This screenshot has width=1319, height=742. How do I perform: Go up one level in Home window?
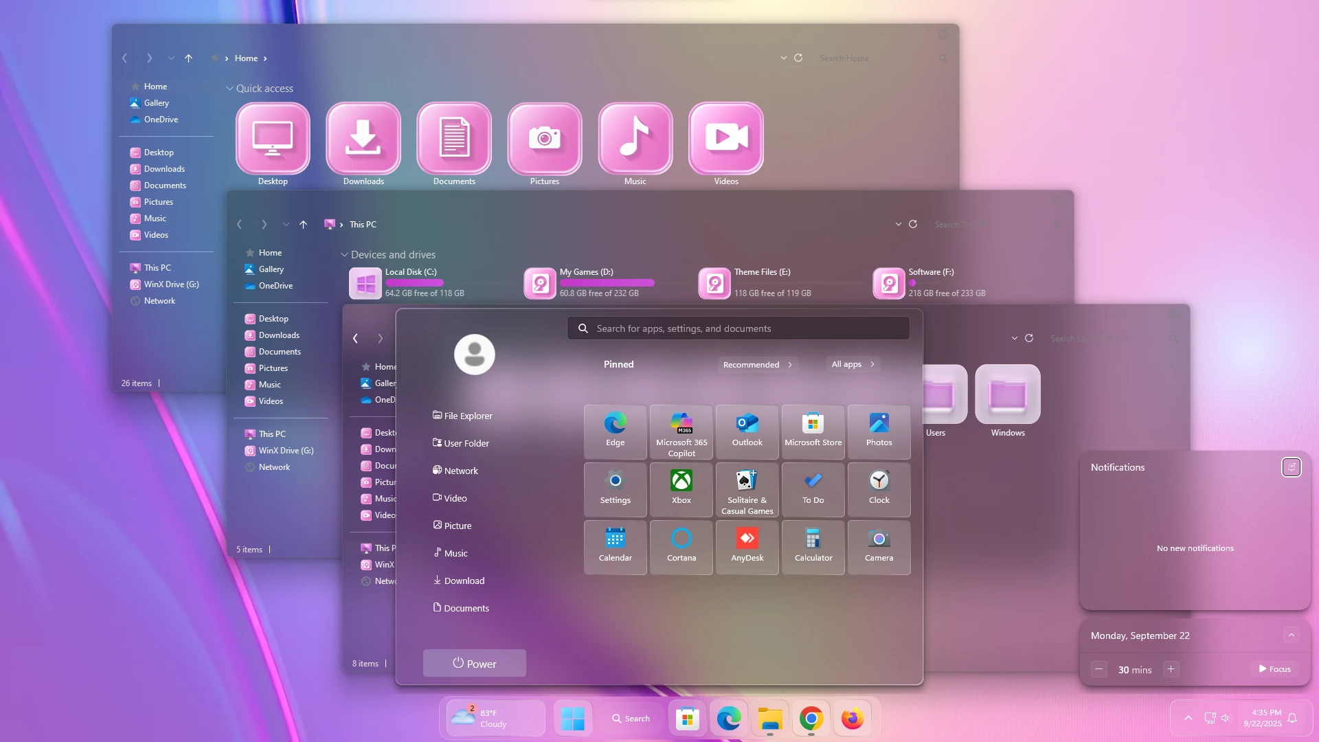pos(188,58)
